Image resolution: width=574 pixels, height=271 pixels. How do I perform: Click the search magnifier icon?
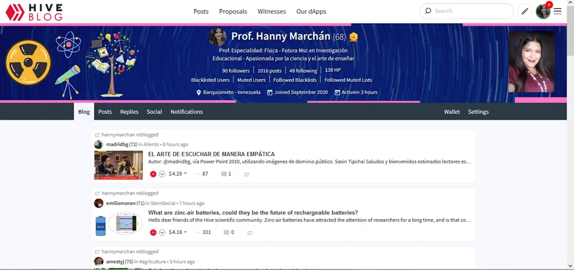point(428,11)
